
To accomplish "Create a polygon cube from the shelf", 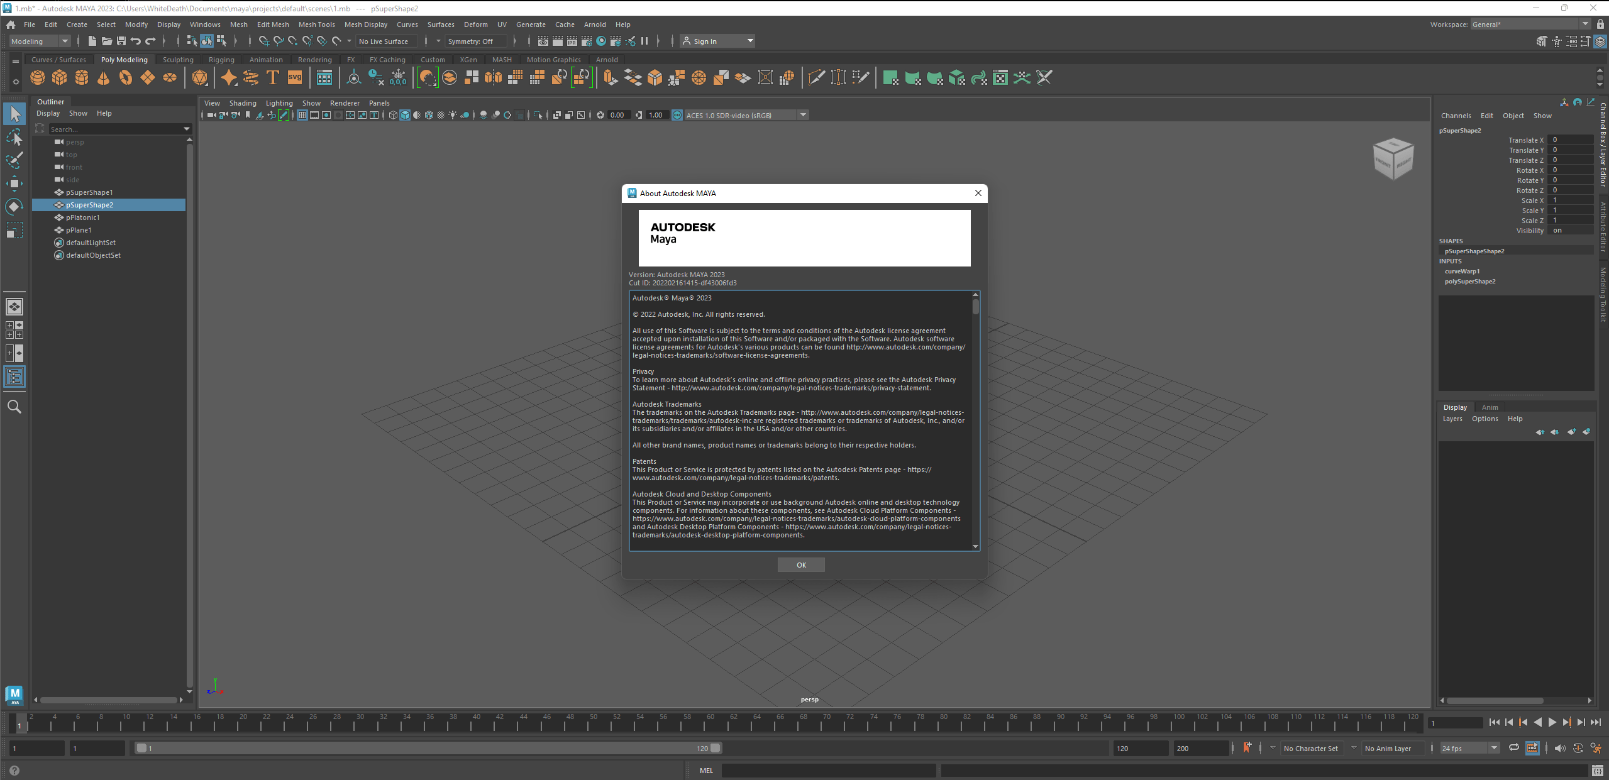I will click(x=60, y=77).
